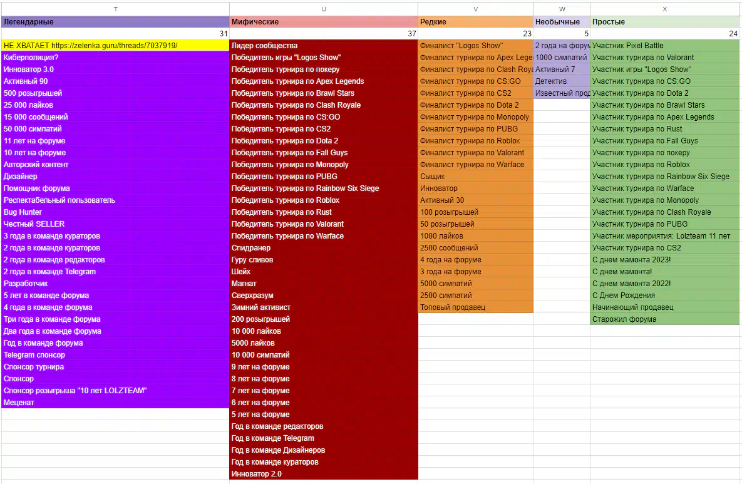
Task: Click the 'Необычные' category header cell
Action: click(562, 22)
